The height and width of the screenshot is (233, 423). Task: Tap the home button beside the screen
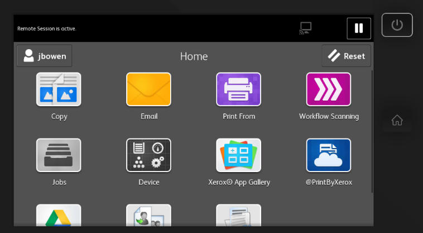click(x=397, y=120)
